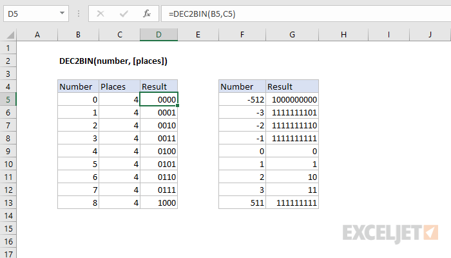Select cell D12 showing 0111
The height and width of the screenshot is (258, 451).
(x=158, y=190)
